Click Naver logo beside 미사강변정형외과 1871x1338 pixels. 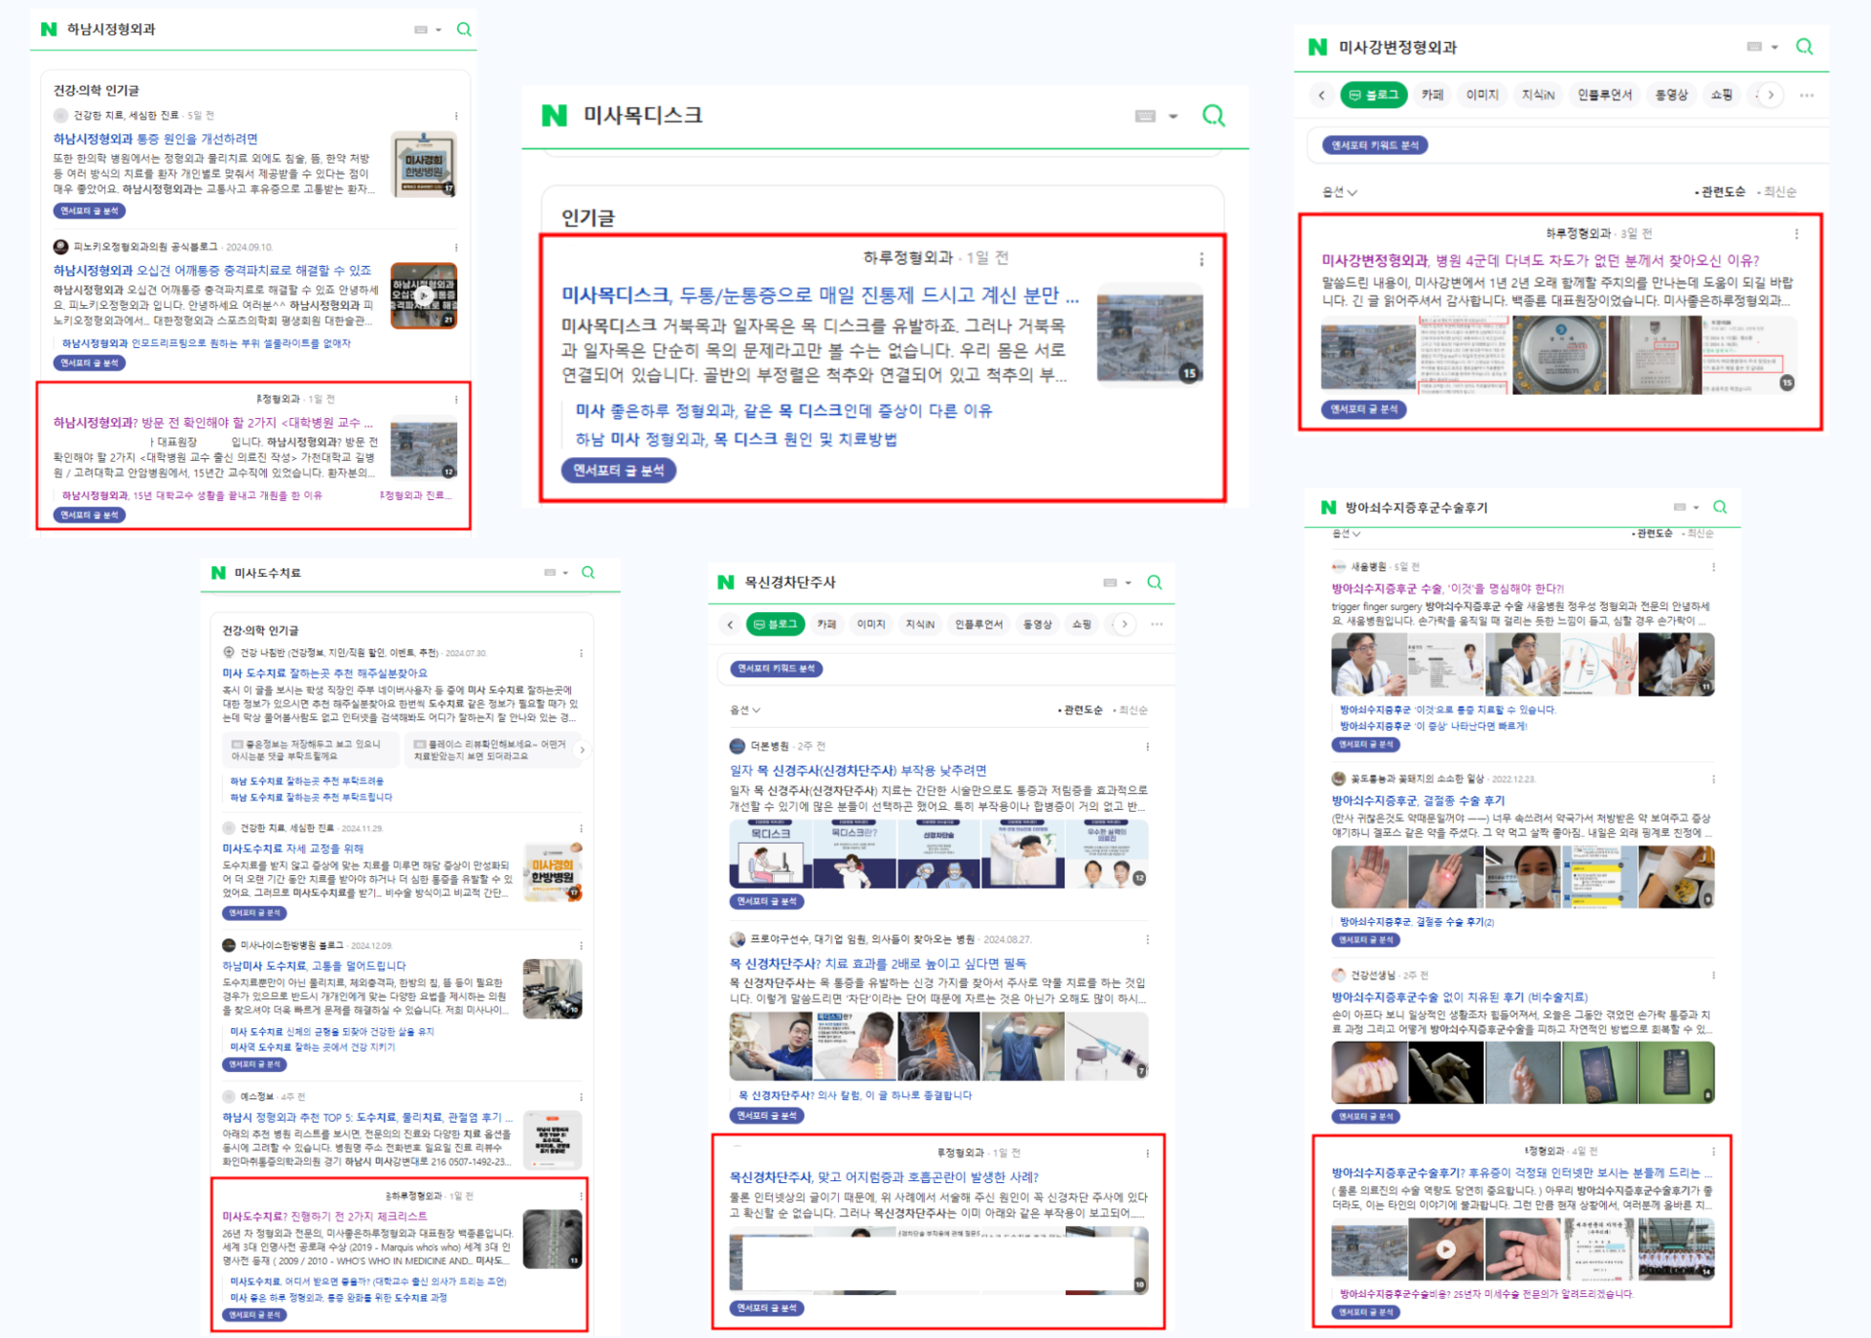(1317, 47)
